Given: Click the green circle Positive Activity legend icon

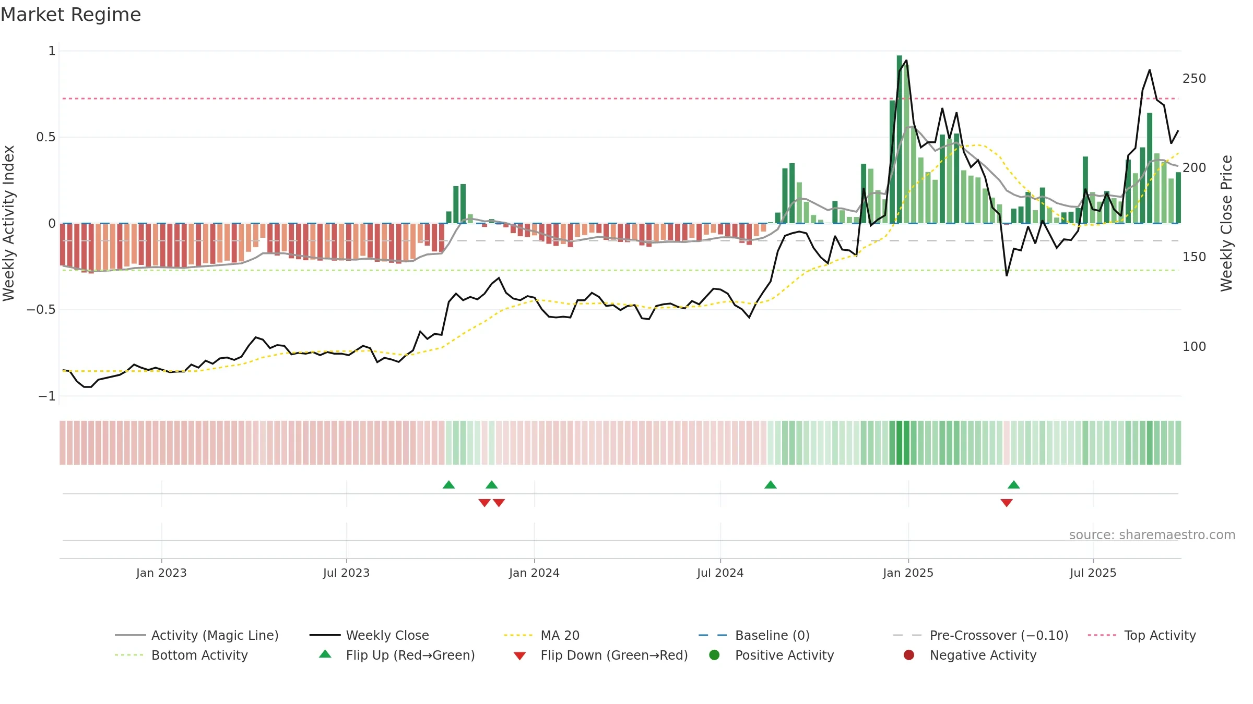Looking at the screenshot, I should coord(714,655).
